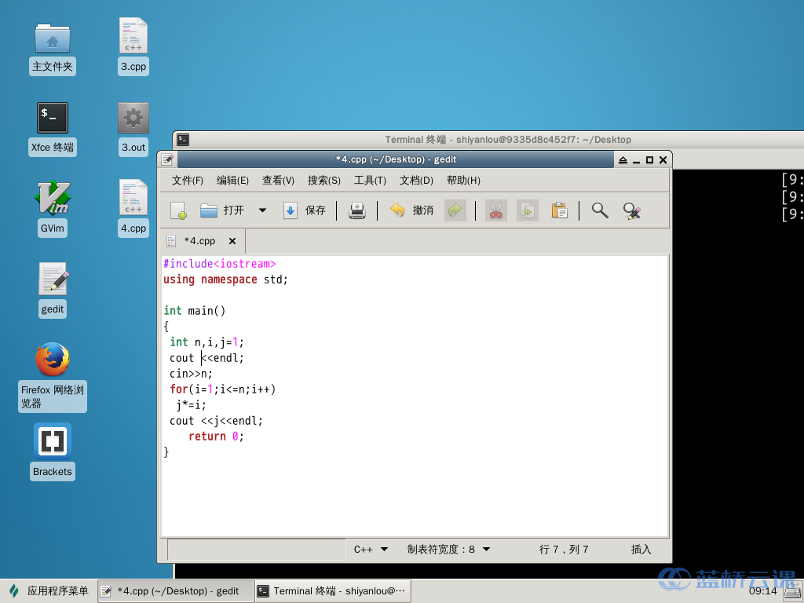Close the *4.cpp document tab

click(x=232, y=241)
